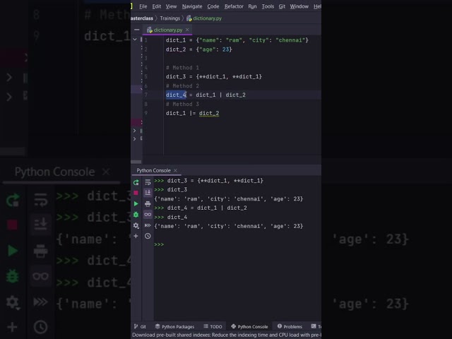The height and width of the screenshot is (339, 452).
Task: Open the Problems tool window
Action: pyautogui.click(x=290, y=326)
